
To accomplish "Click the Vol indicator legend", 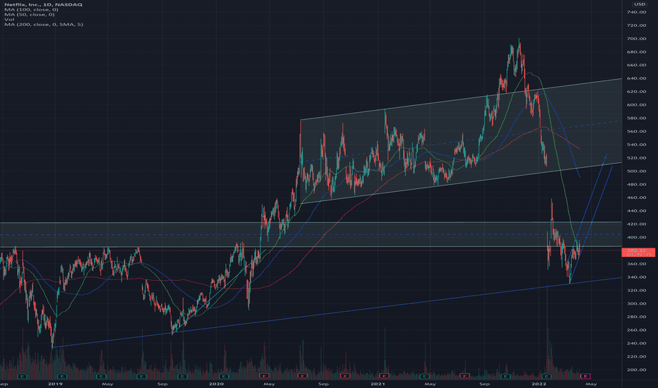I will 8,19.
